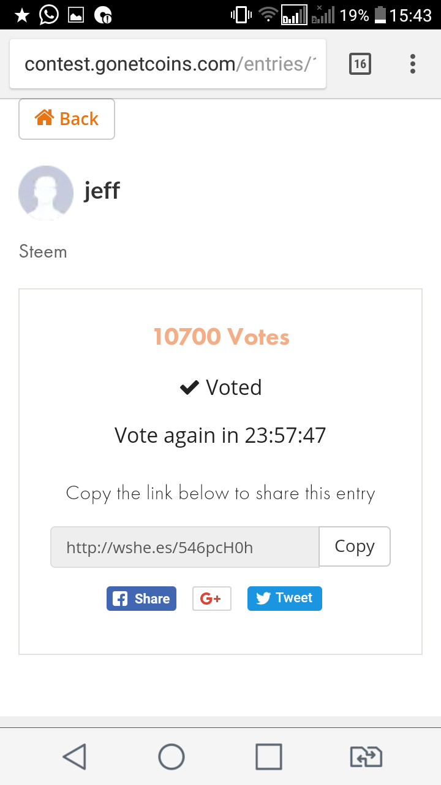
Task: Open the browser three-dot overflow menu
Action: coord(413,64)
